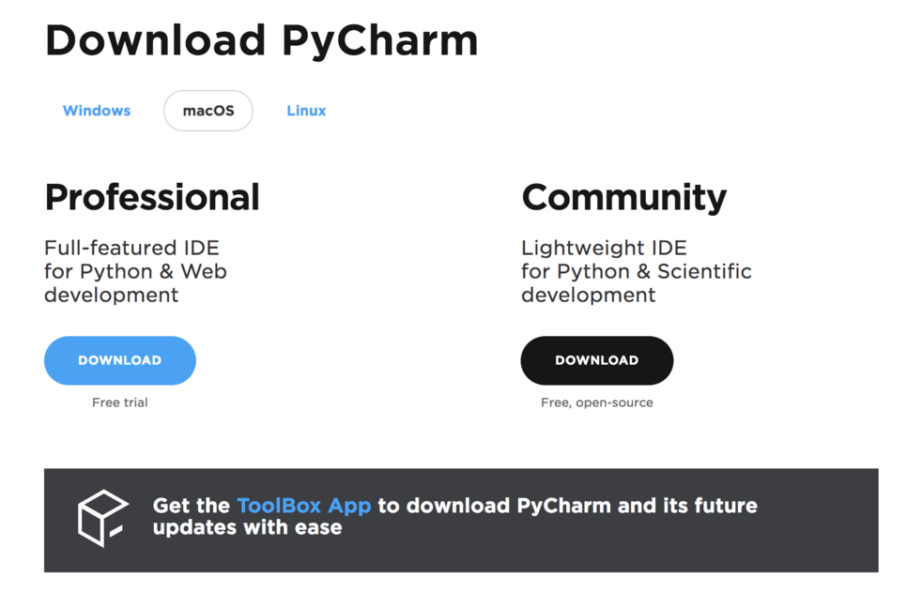Click 'for Python & Scientific' description line
Screen dimensions: 907x592
click(637, 272)
